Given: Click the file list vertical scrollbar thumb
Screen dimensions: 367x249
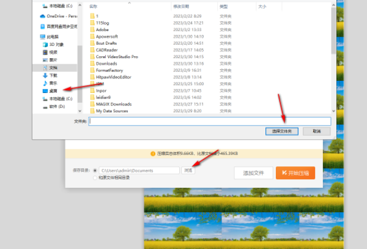Looking at the screenshot, I should pos(333,31).
